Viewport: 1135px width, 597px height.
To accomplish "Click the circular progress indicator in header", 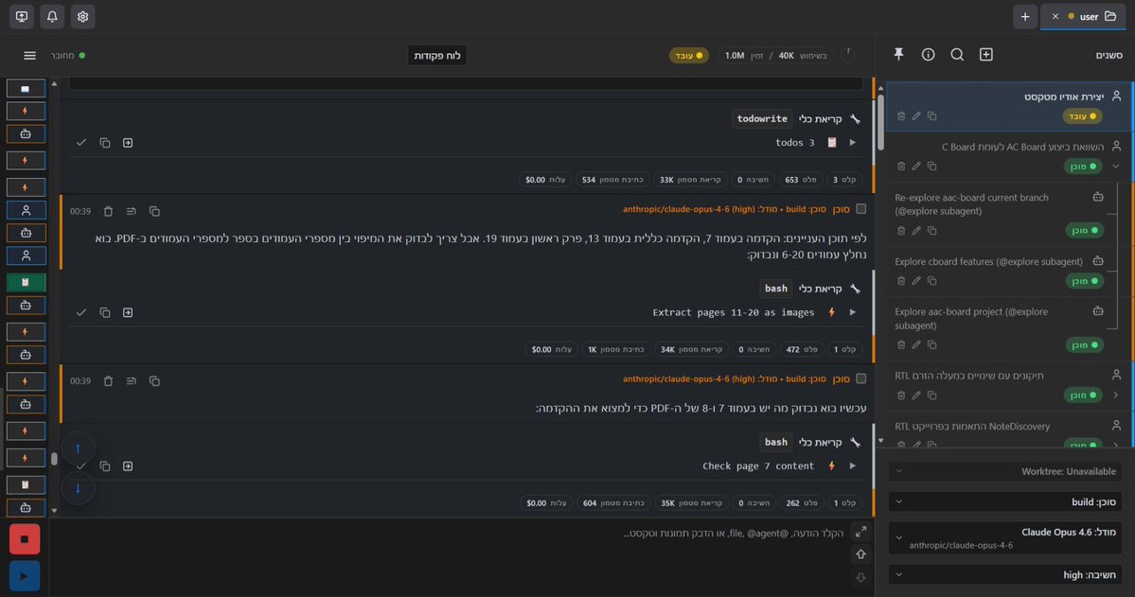I will click(x=848, y=55).
